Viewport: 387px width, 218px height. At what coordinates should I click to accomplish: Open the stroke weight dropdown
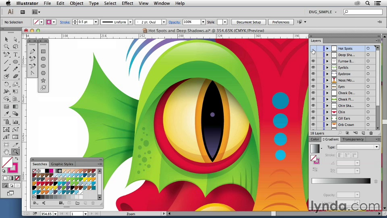coord(96,22)
